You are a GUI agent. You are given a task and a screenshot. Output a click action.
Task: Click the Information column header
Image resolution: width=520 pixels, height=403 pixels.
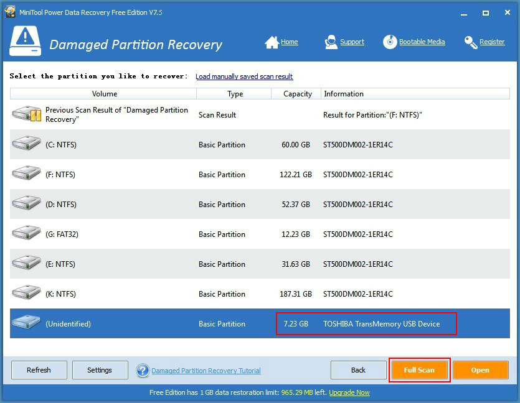click(415, 94)
